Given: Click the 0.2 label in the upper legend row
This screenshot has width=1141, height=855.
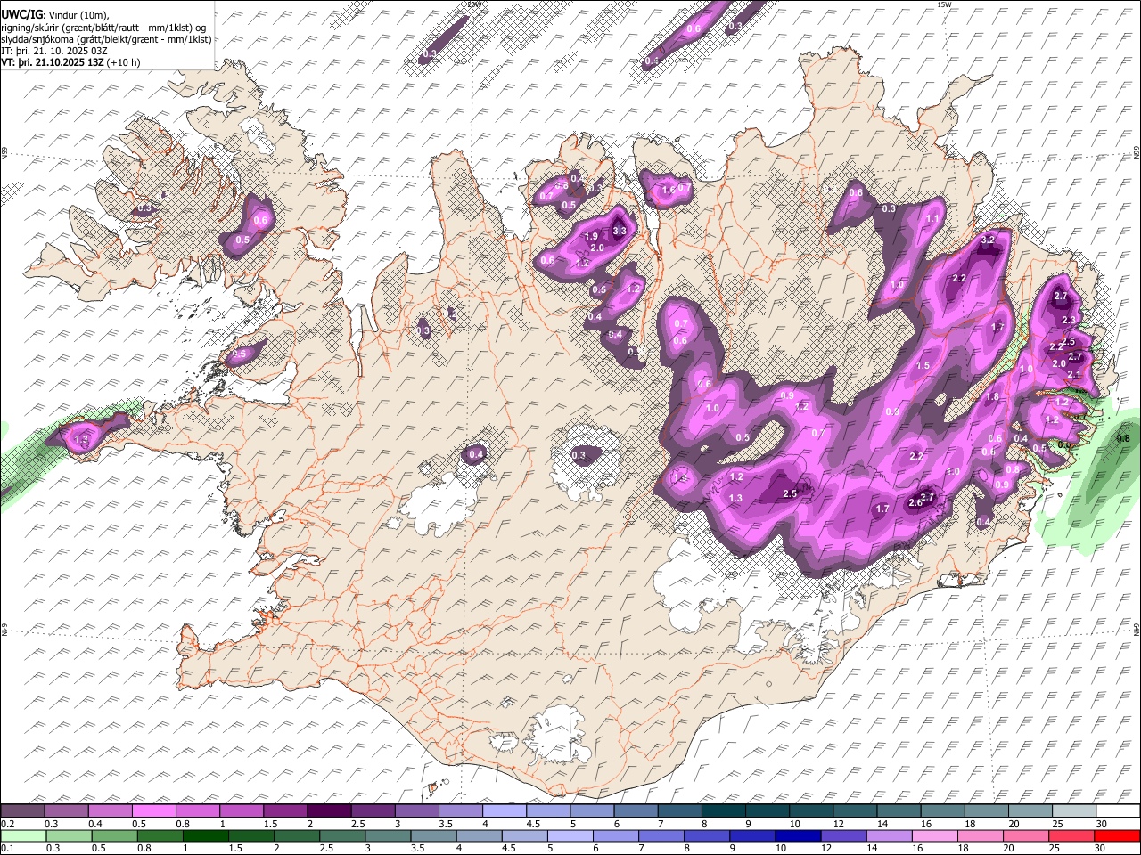Looking at the screenshot, I should pyautogui.click(x=7, y=824).
